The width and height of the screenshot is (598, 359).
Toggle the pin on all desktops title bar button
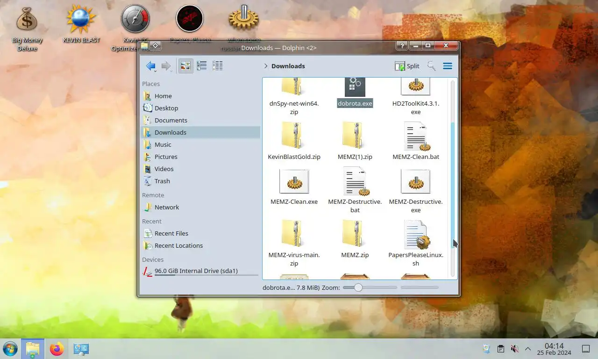[156, 46]
